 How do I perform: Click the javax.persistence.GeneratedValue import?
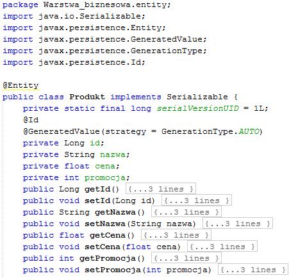(120, 39)
